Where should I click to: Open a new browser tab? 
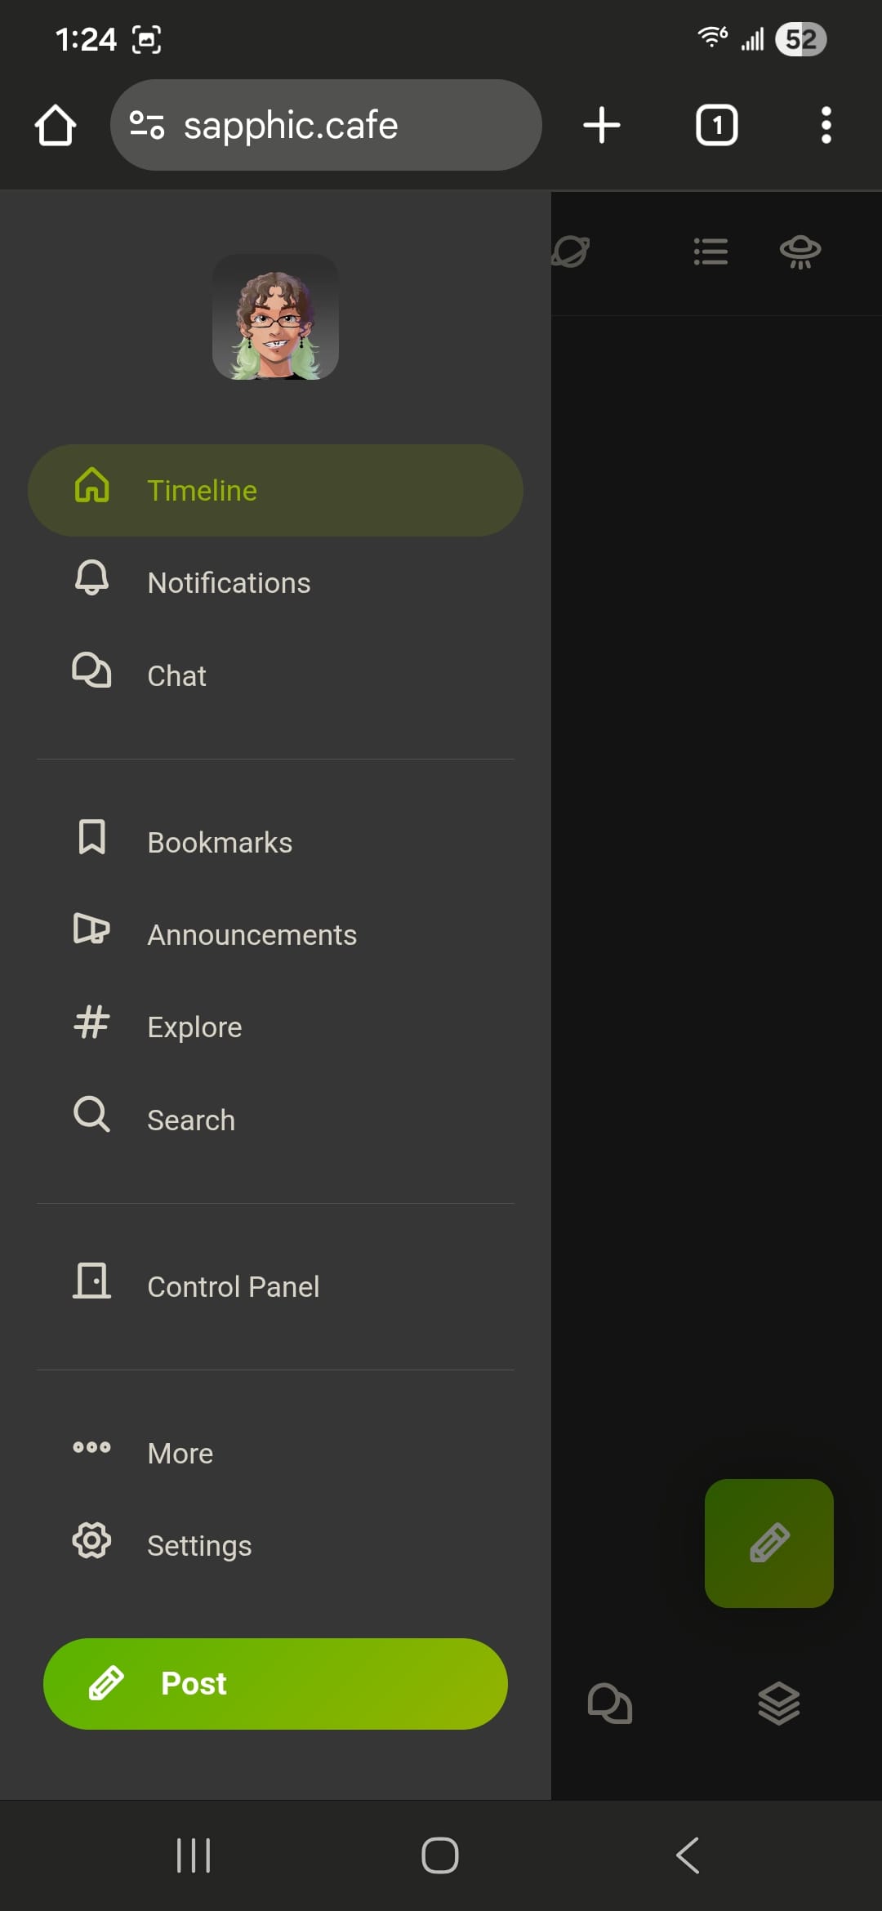602,126
